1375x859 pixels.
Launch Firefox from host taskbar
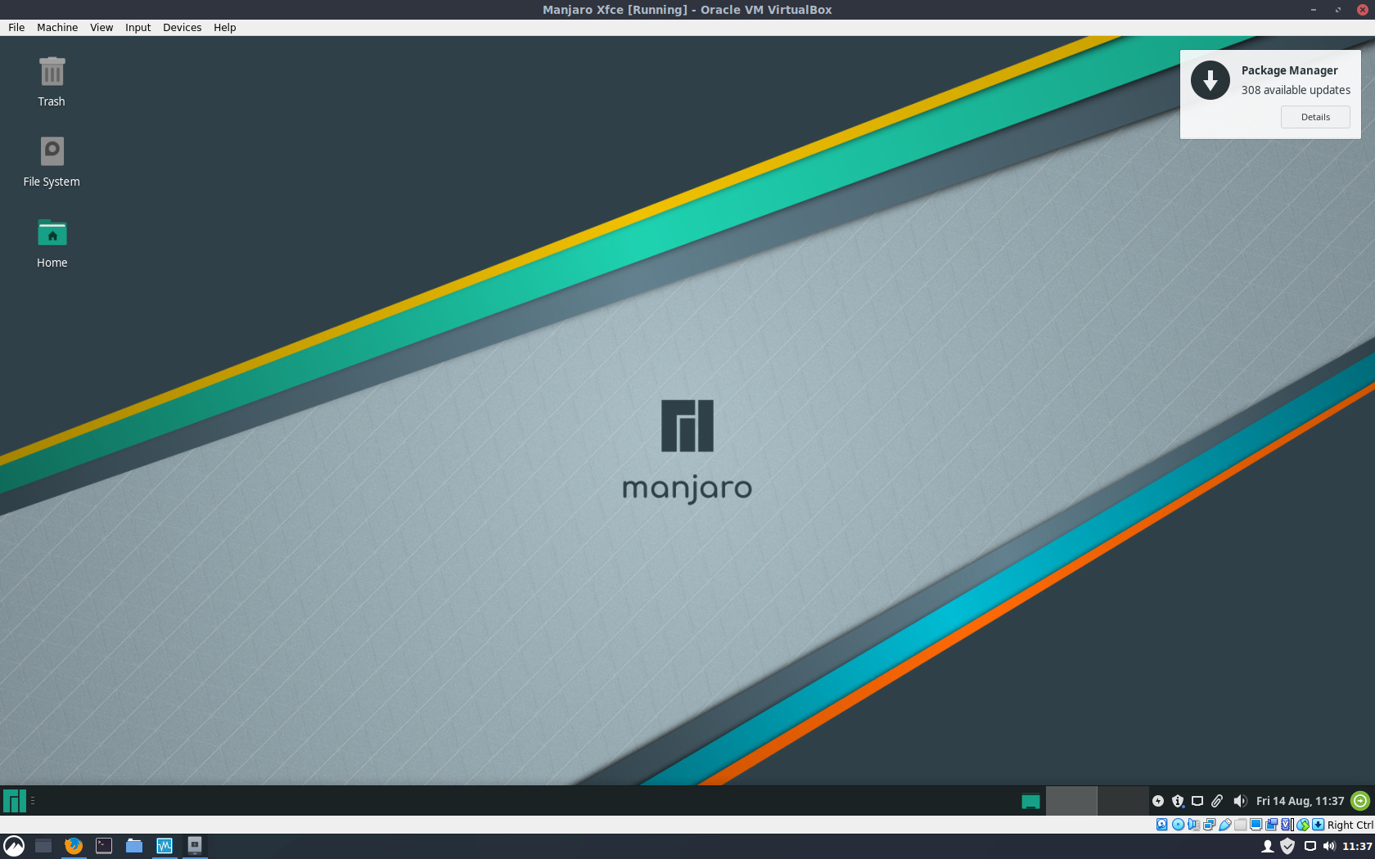[x=74, y=846]
